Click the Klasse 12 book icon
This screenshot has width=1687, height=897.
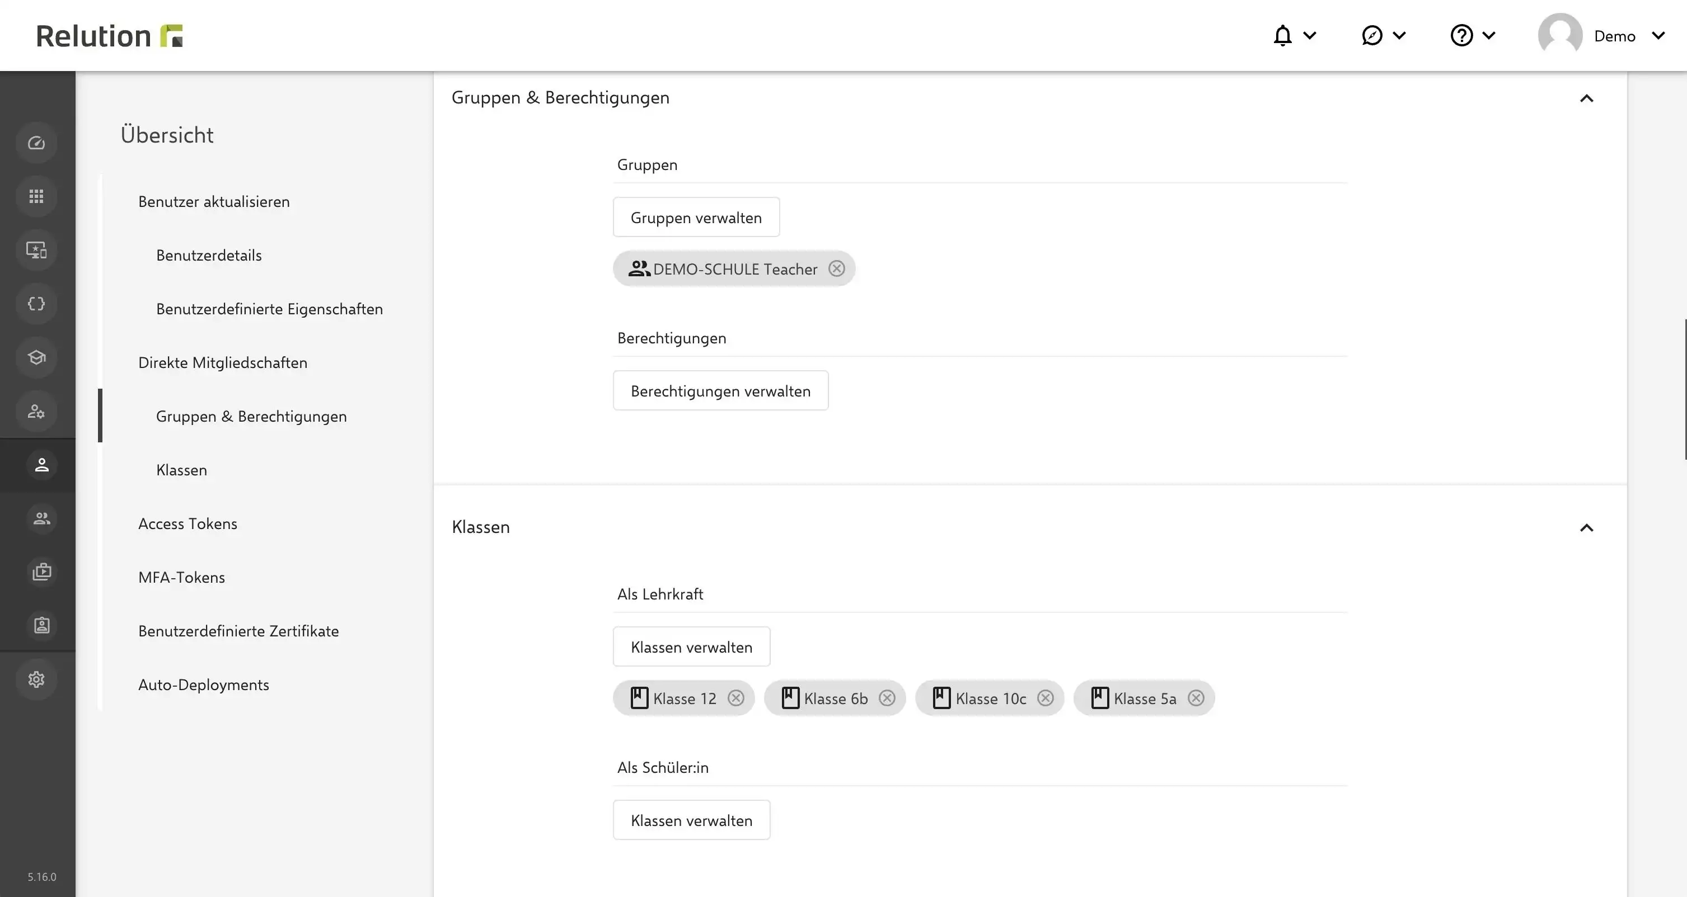(639, 698)
